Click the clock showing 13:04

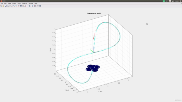tap(177, 1)
